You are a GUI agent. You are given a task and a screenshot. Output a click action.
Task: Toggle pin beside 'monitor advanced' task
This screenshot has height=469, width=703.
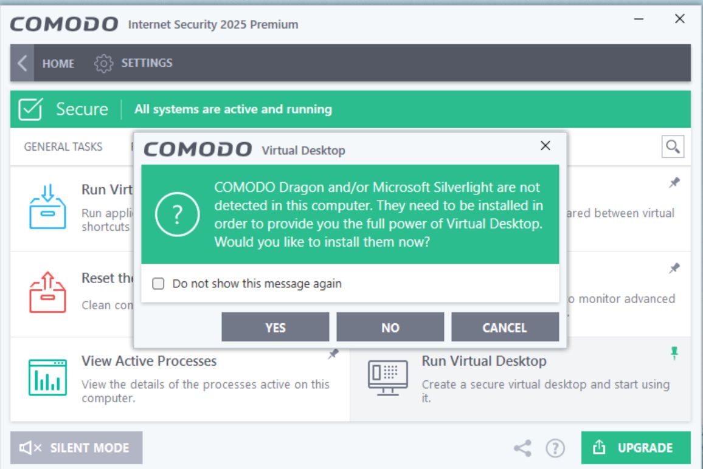(674, 268)
